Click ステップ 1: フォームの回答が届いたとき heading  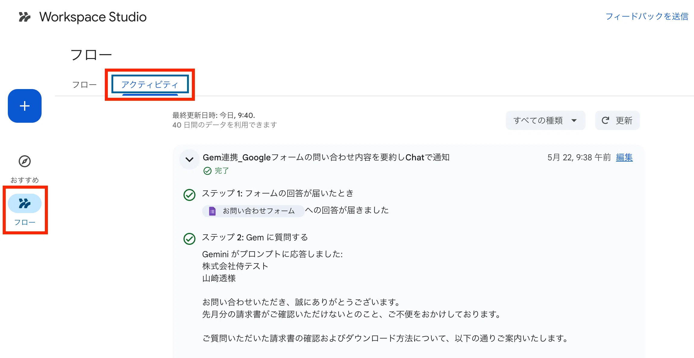pos(278,193)
